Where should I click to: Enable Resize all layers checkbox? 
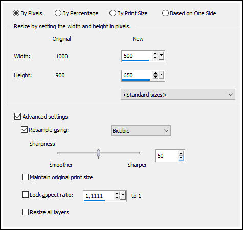(x=25, y=212)
